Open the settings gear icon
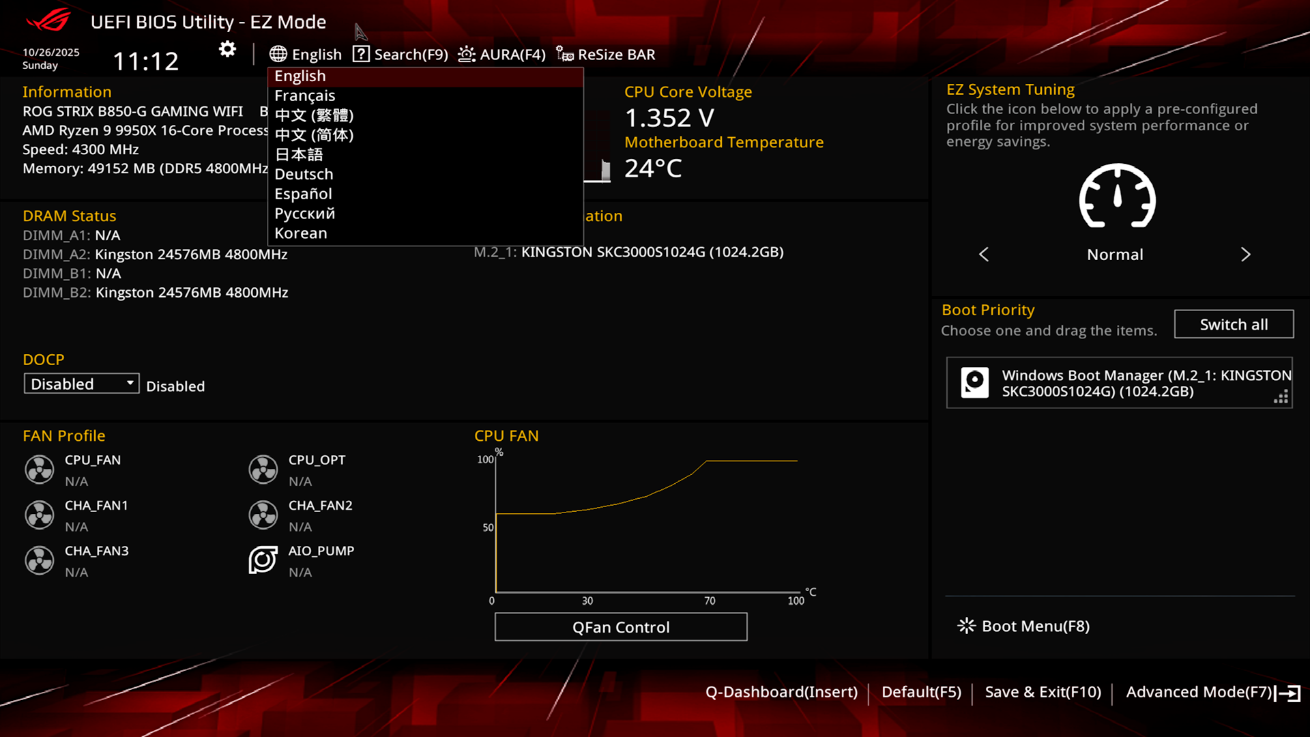Screen dimensions: 1310x737 tap(227, 50)
